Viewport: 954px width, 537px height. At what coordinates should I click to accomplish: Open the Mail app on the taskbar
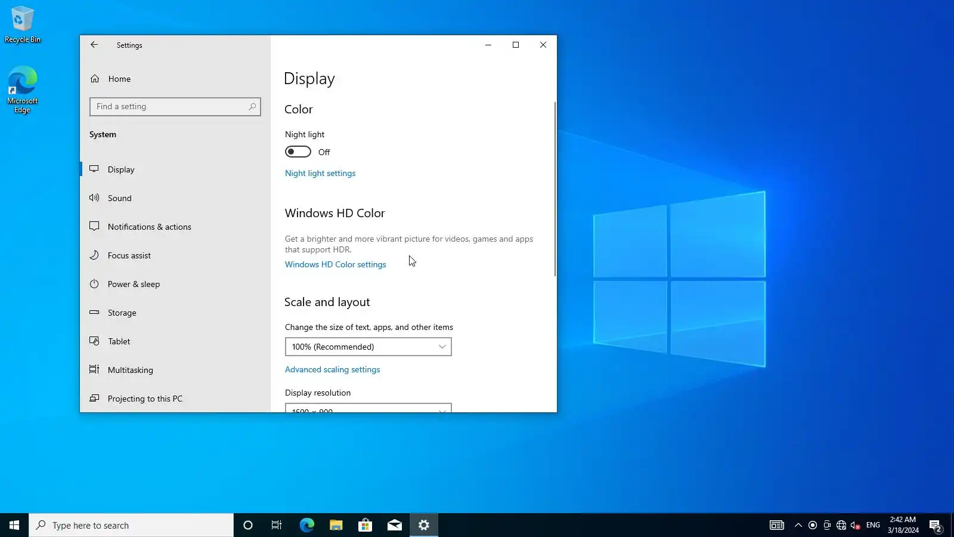(x=394, y=525)
